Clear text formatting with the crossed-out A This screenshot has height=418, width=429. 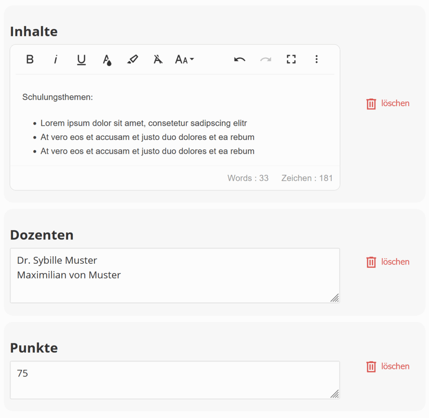158,60
